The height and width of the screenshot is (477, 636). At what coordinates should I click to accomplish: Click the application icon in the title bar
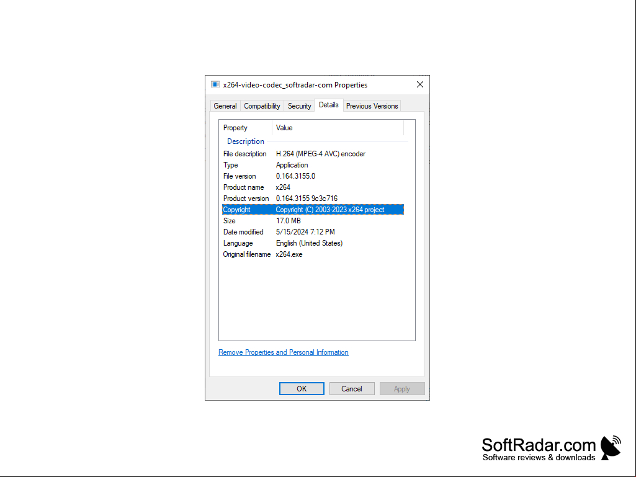click(215, 84)
